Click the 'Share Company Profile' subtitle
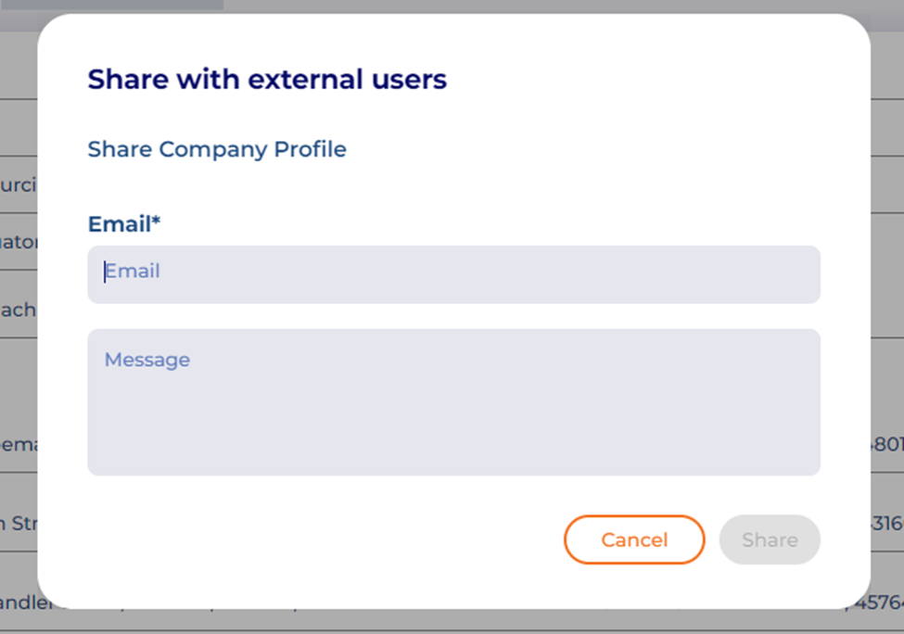Viewport: 904px width, 634px height. click(x=217, y=149)
